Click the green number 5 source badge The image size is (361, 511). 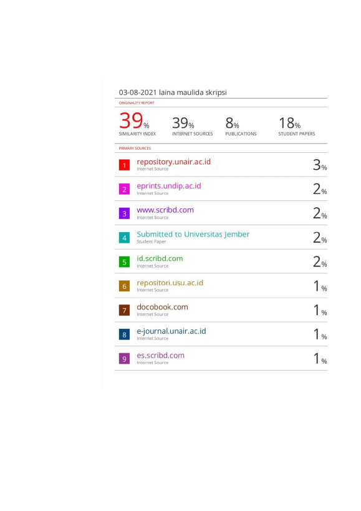tap(124, 261)
